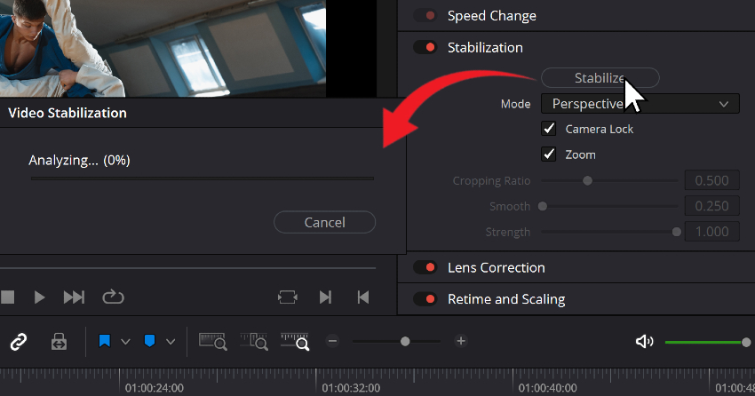Start playback with the play button
This screenshot has width=755, height=396.
(x=39, y=297)
